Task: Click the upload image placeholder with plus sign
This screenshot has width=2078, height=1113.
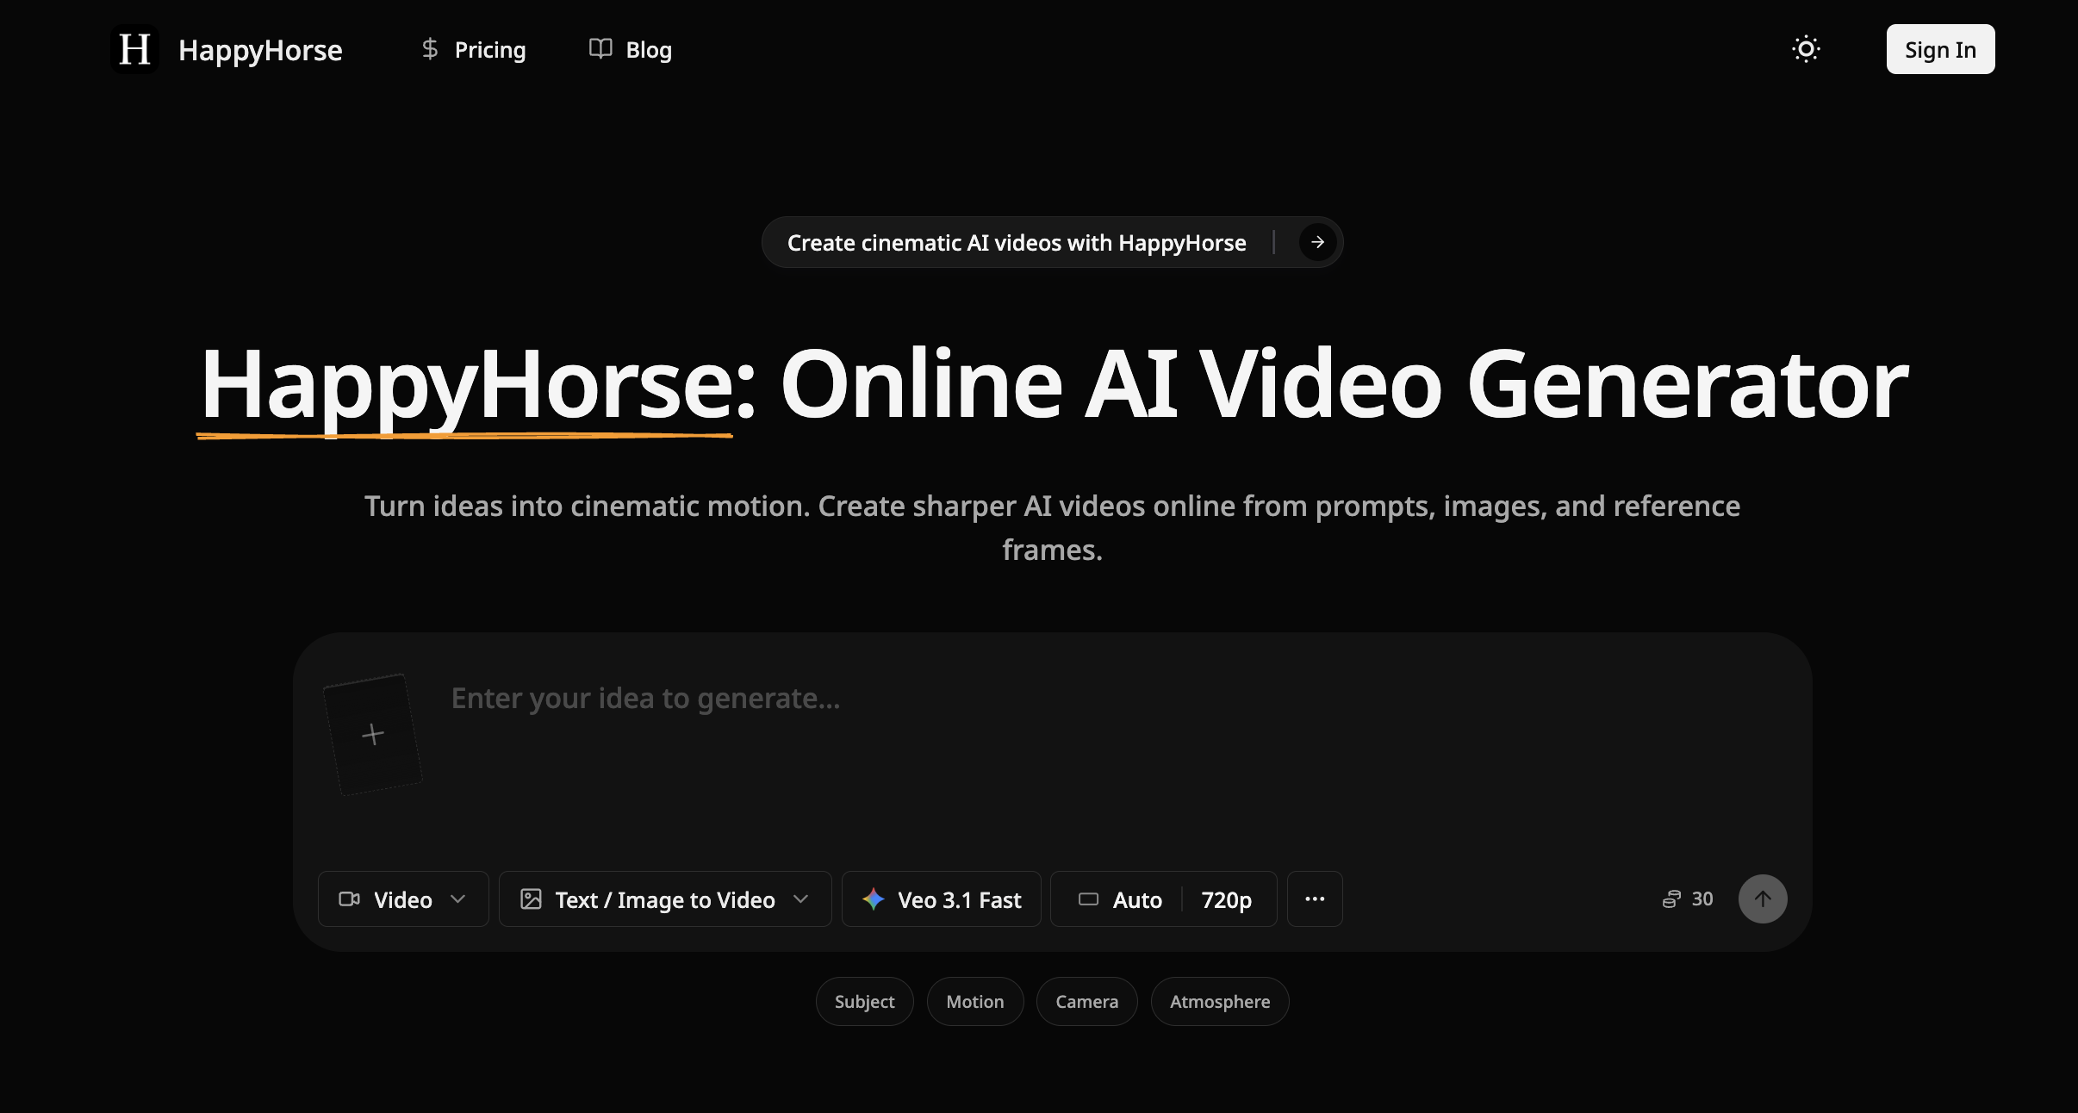Action: pyautogui.click(x=373, y=733)
